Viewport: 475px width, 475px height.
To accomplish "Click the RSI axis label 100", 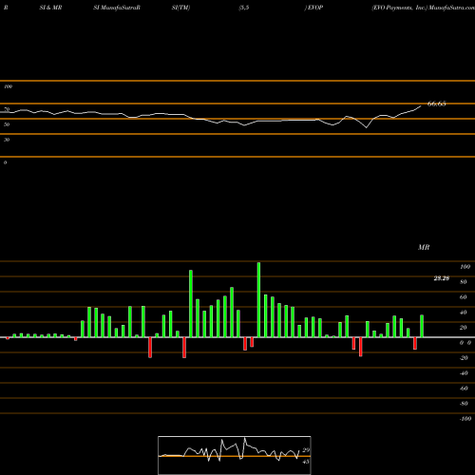I will pyautogui.click(x=8, y=86).
